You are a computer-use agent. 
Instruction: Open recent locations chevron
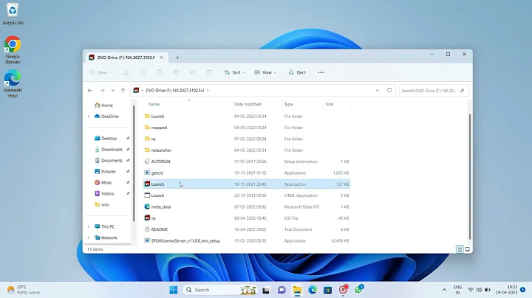[x=112, y=91]
